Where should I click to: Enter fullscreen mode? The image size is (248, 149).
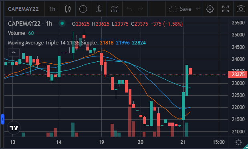(226, 9)
